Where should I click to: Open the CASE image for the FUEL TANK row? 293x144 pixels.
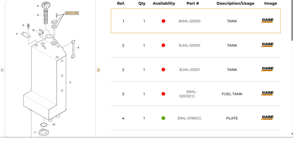pyautogui.click(x=268, y=93)
